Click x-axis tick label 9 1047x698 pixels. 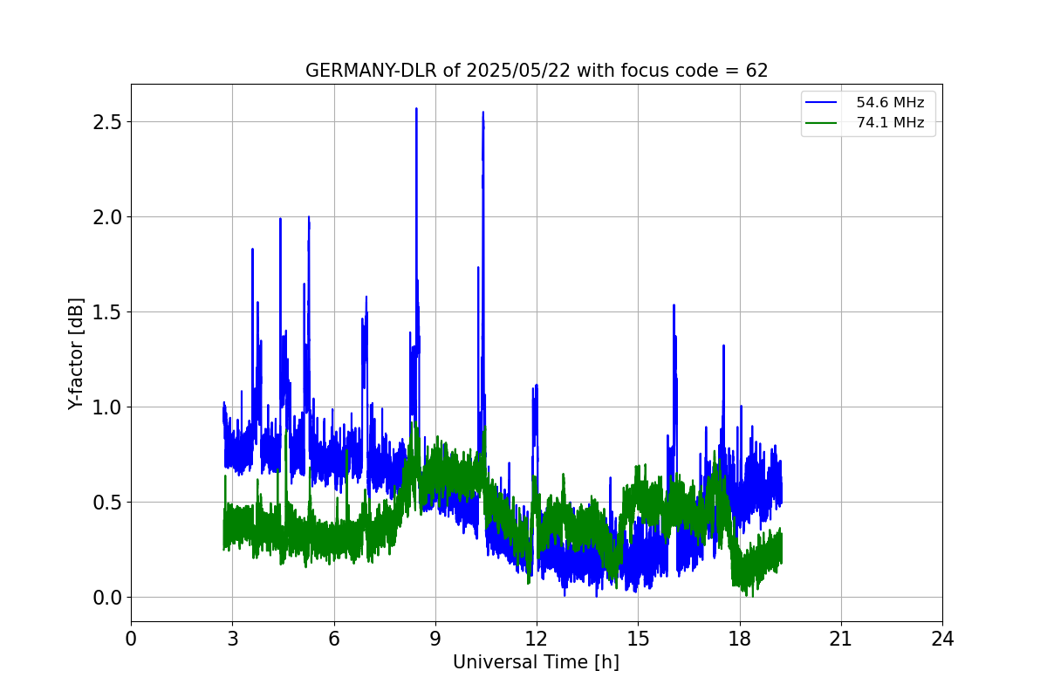pos(435,639)
